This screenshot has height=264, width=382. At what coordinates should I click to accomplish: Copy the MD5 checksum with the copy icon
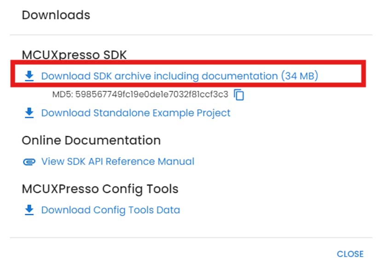(x=239, y=95)
